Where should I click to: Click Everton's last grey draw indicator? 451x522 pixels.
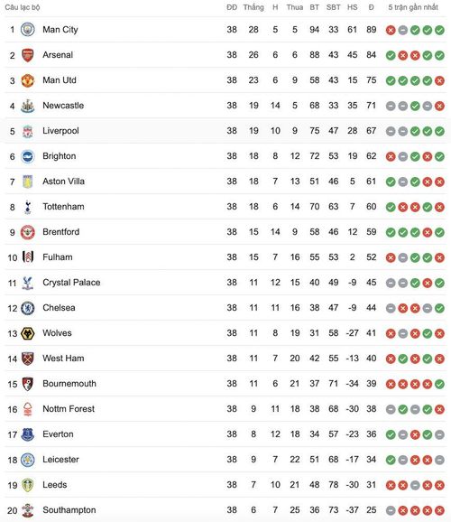click(439, 435)
